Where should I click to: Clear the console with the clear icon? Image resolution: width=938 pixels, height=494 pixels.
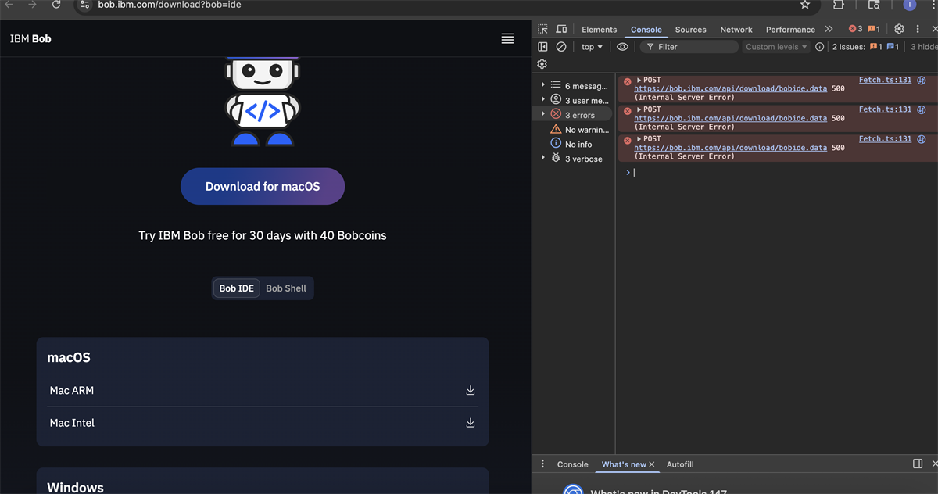tap(561, 47)
